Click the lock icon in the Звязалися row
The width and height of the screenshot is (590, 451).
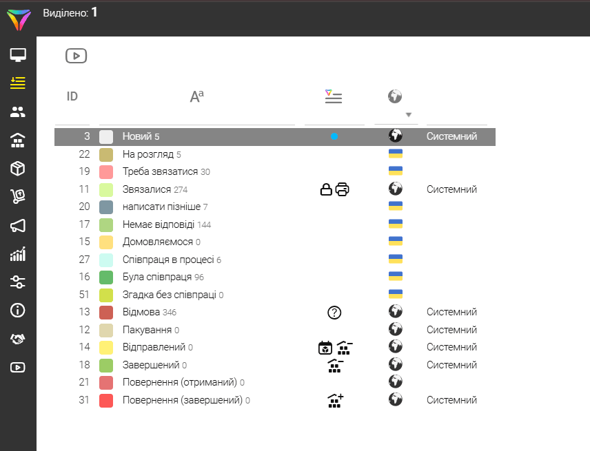coord(326,189)
